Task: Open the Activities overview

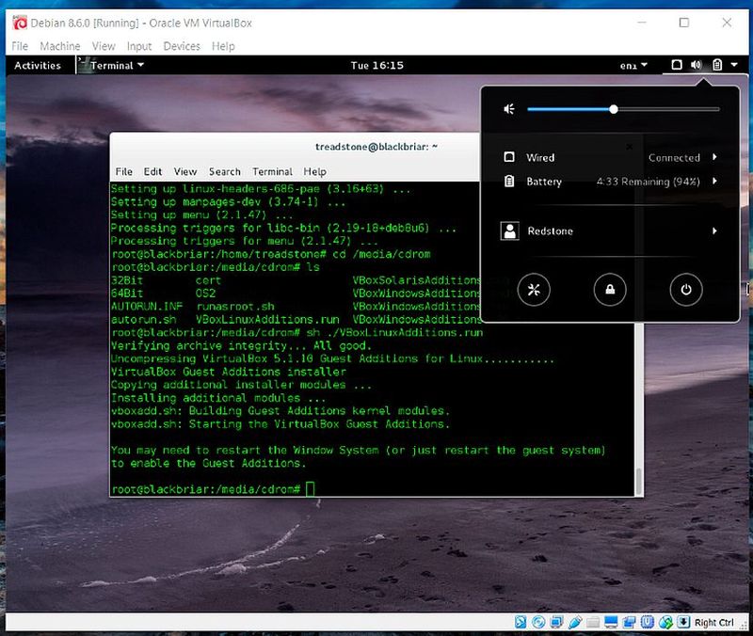Action: (38, 65)
